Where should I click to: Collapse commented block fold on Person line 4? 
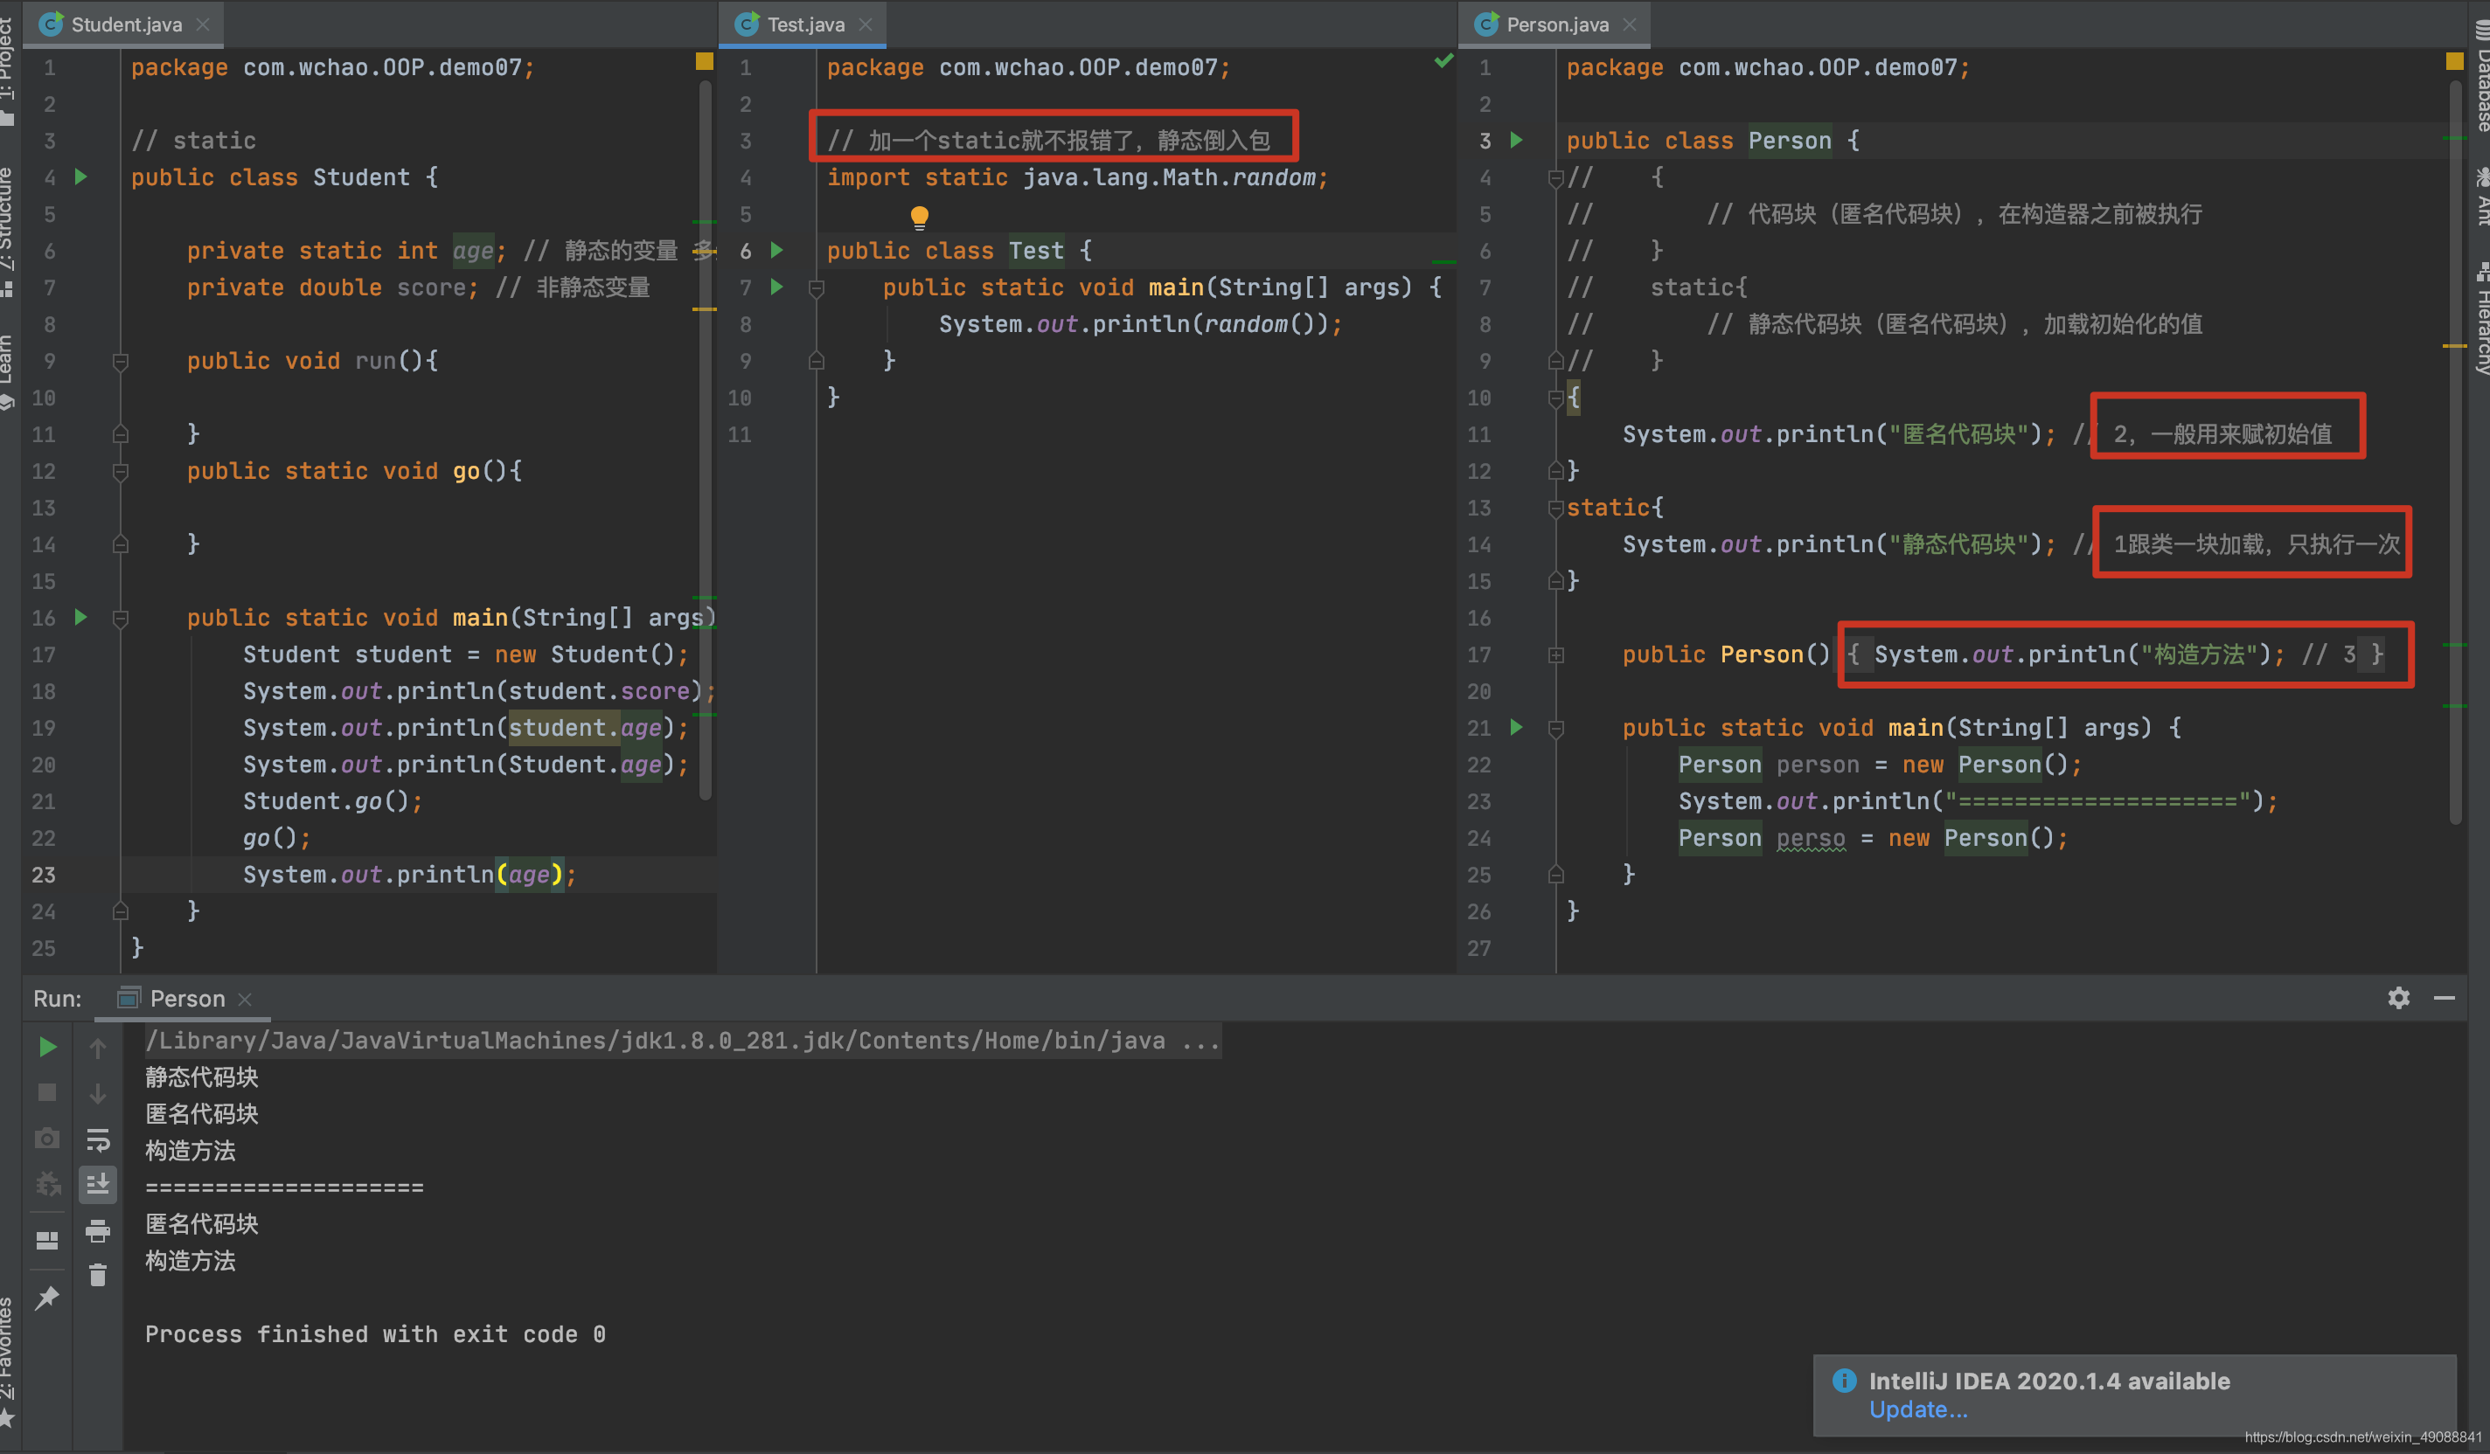[1555, 177]
